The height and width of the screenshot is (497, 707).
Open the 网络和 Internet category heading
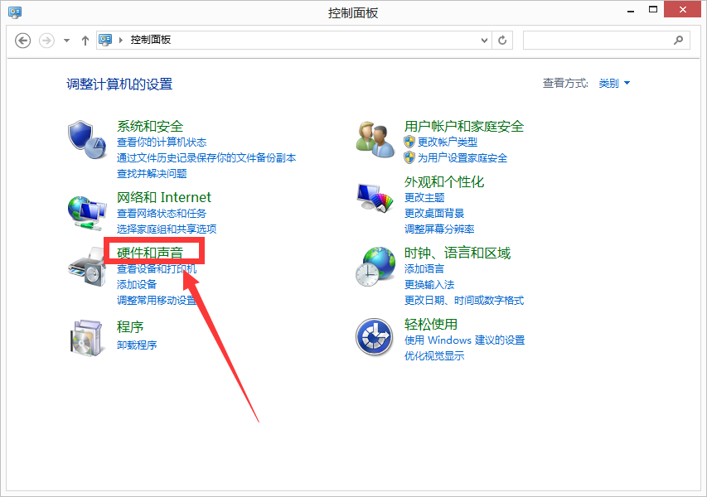[164, 197]
